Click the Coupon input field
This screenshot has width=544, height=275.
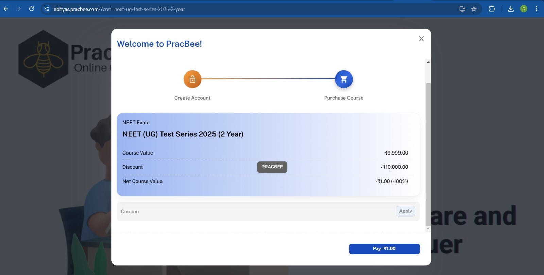pos(257,211)
